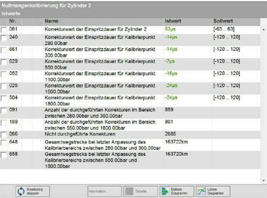Check the box for row 025
This screenshot has width=267, height=198.
coord(4,86)
